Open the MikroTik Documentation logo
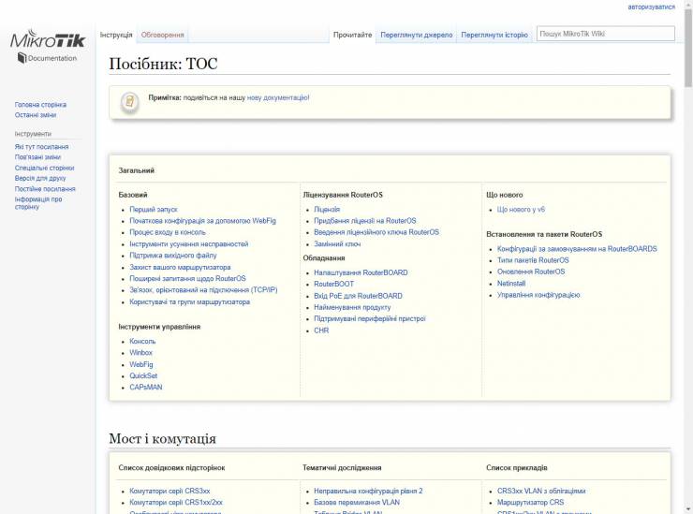The image size is (693, 514). pos(48,46)
